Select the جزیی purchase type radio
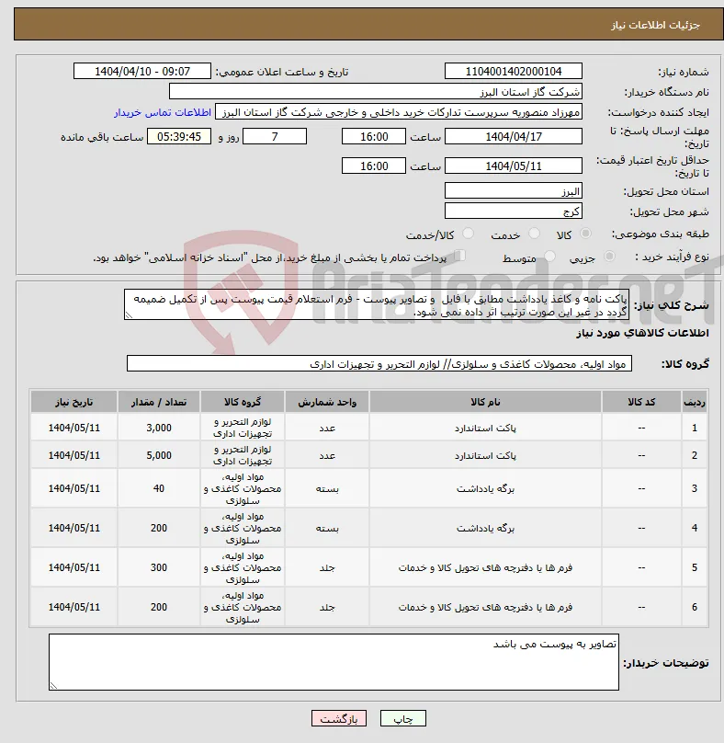Viewport: 724px width, 743px height. (609, 257)
